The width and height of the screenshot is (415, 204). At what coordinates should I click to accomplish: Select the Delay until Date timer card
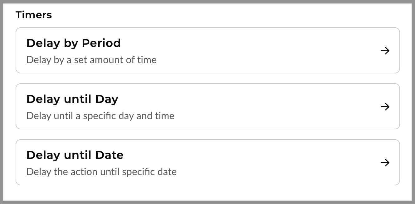[x=207, y=162]
